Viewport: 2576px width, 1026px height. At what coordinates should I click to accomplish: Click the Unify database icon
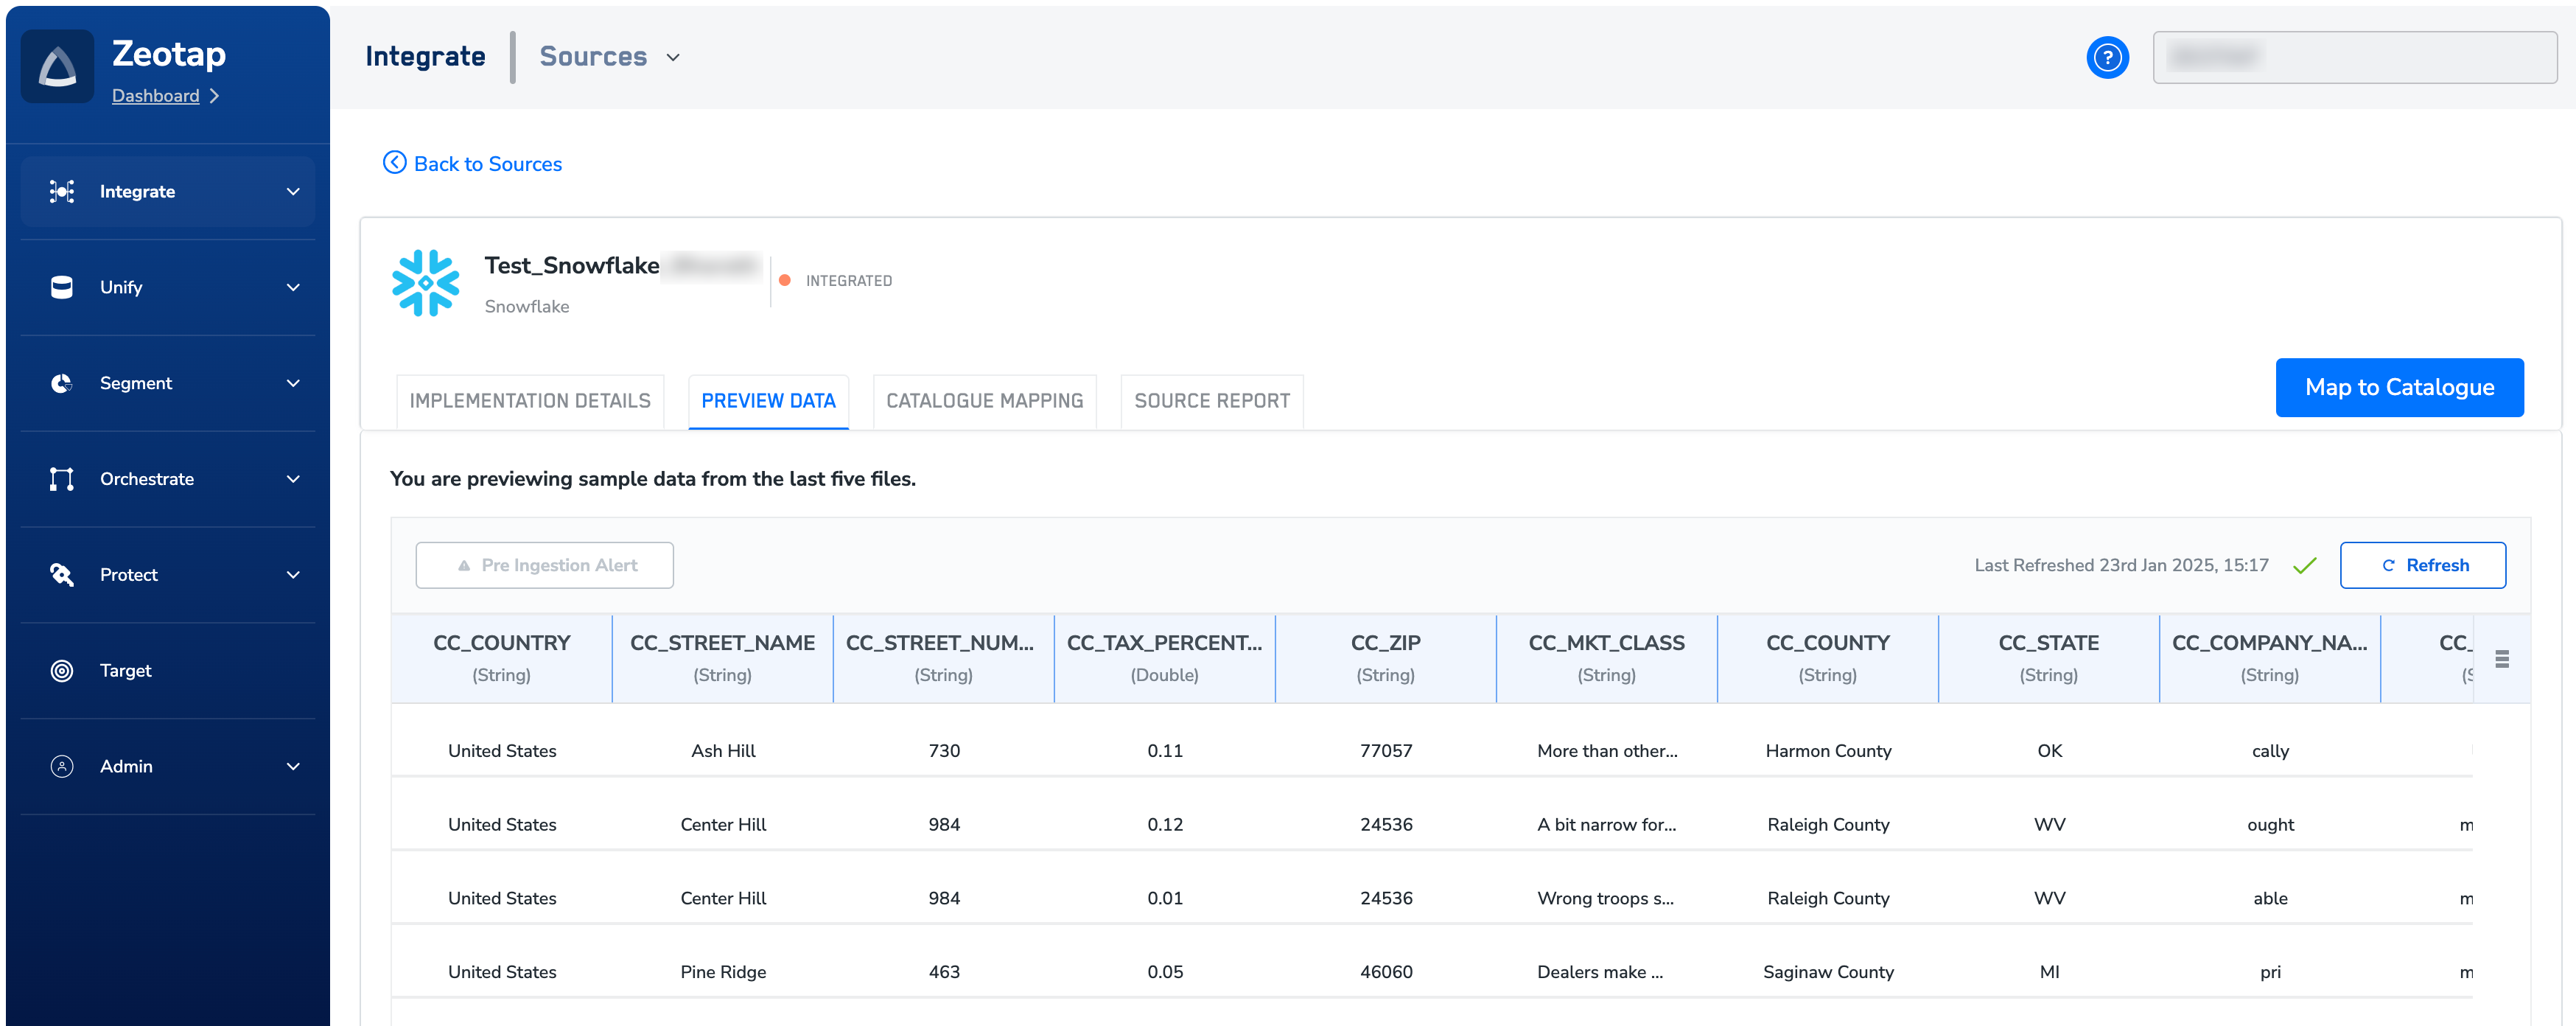(62, 287)
